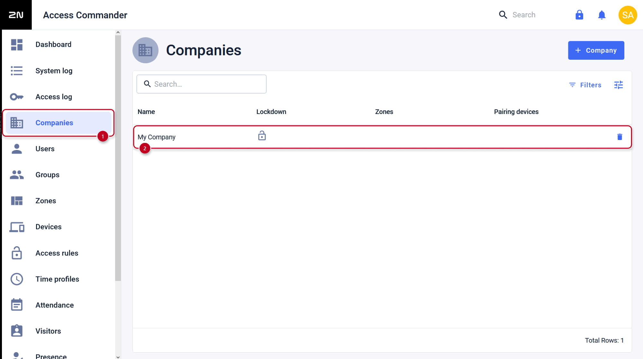Sort by the Name column header

(146, 112)
